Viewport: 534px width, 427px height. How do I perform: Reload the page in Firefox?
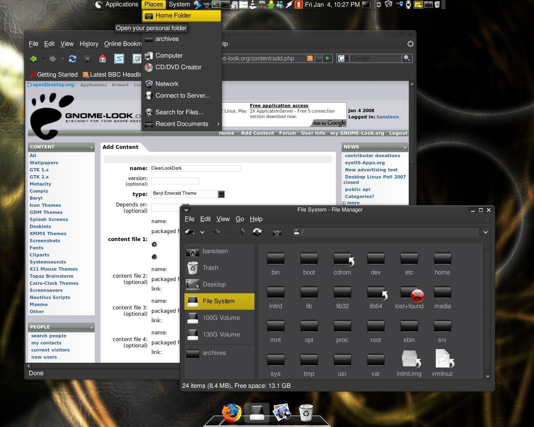tap(73, 59)
